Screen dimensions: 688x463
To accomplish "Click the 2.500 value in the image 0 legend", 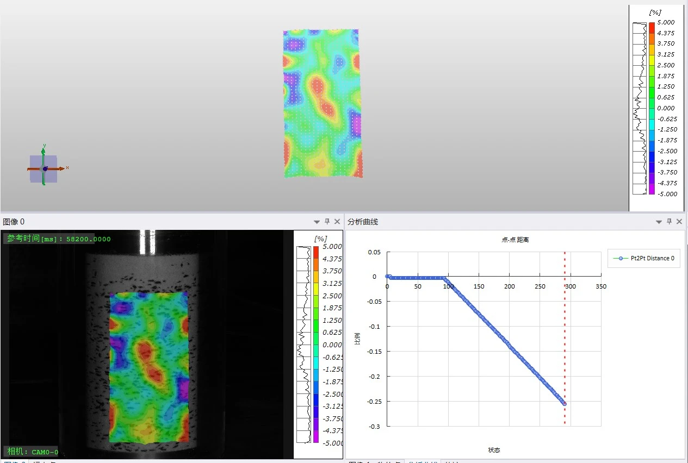I will pyautogui.click(x=332, y=296).
